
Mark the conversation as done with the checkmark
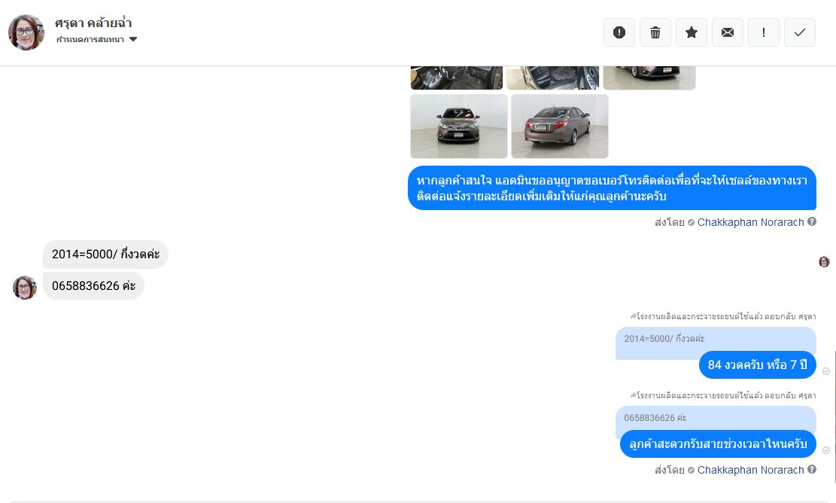pos(800,32)
